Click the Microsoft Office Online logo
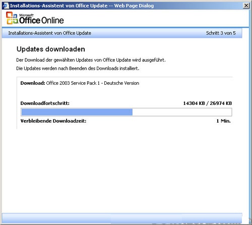Screen dimensions: 252x225 tap(35, 18)
